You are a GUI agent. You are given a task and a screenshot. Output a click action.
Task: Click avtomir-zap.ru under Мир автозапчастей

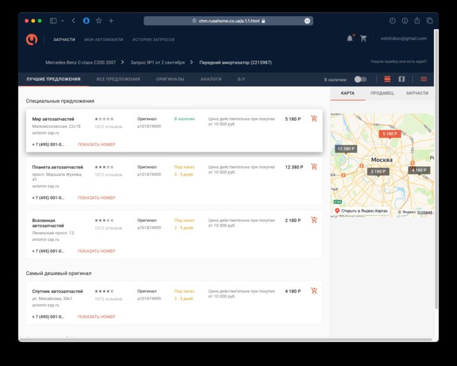[x=45, y=133]
